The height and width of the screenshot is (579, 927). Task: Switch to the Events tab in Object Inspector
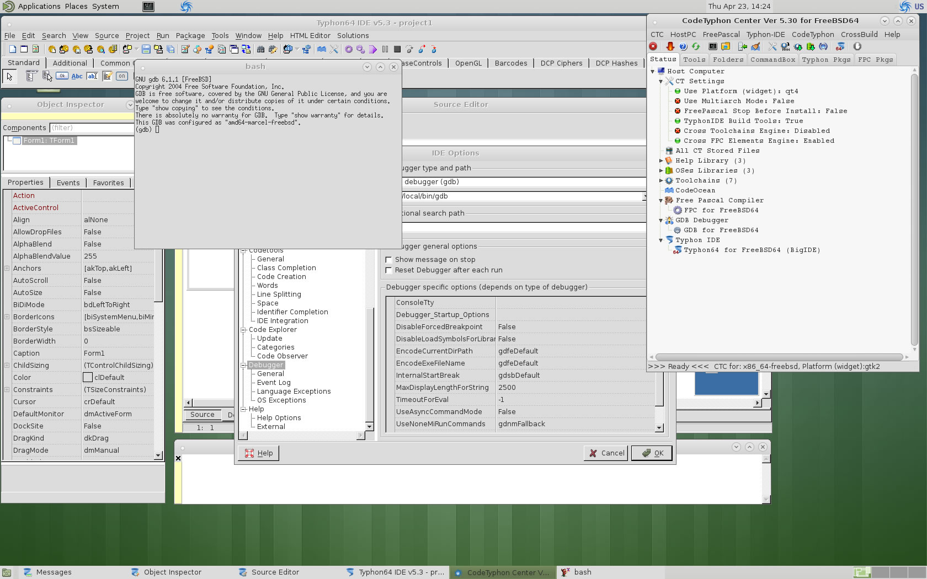pos(68,183)
